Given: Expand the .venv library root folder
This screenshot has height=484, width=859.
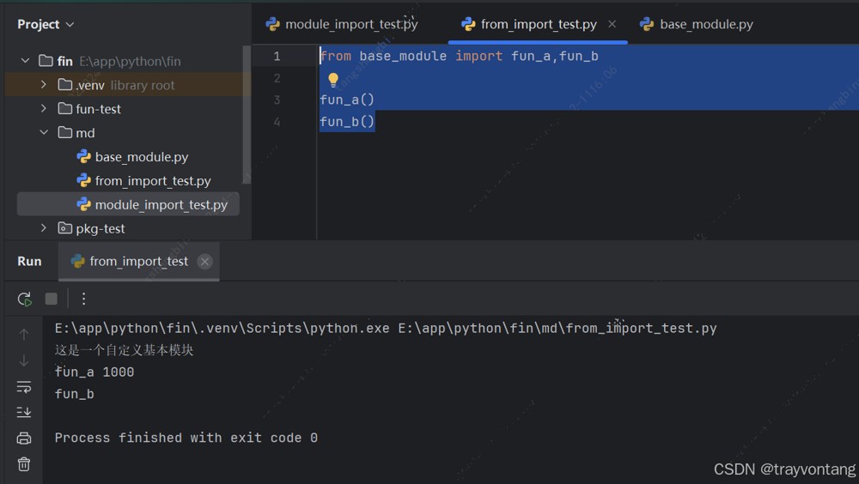Looking at the screenshot, I should tap(44, 85).
